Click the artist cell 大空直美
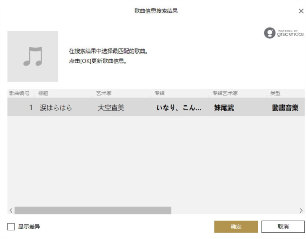The width and height of the screenshot is (306, 239). coord(111,108)
